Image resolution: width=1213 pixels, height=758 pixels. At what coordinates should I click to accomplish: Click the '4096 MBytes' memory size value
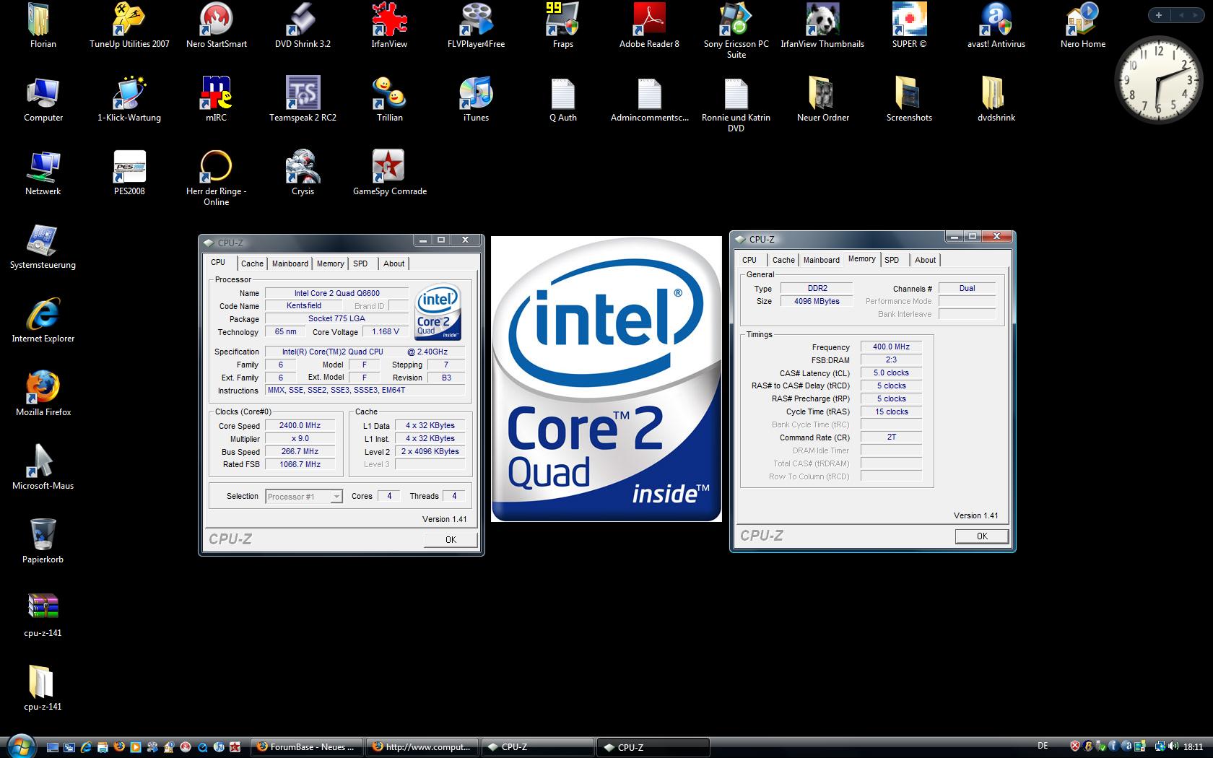[817, 302]
